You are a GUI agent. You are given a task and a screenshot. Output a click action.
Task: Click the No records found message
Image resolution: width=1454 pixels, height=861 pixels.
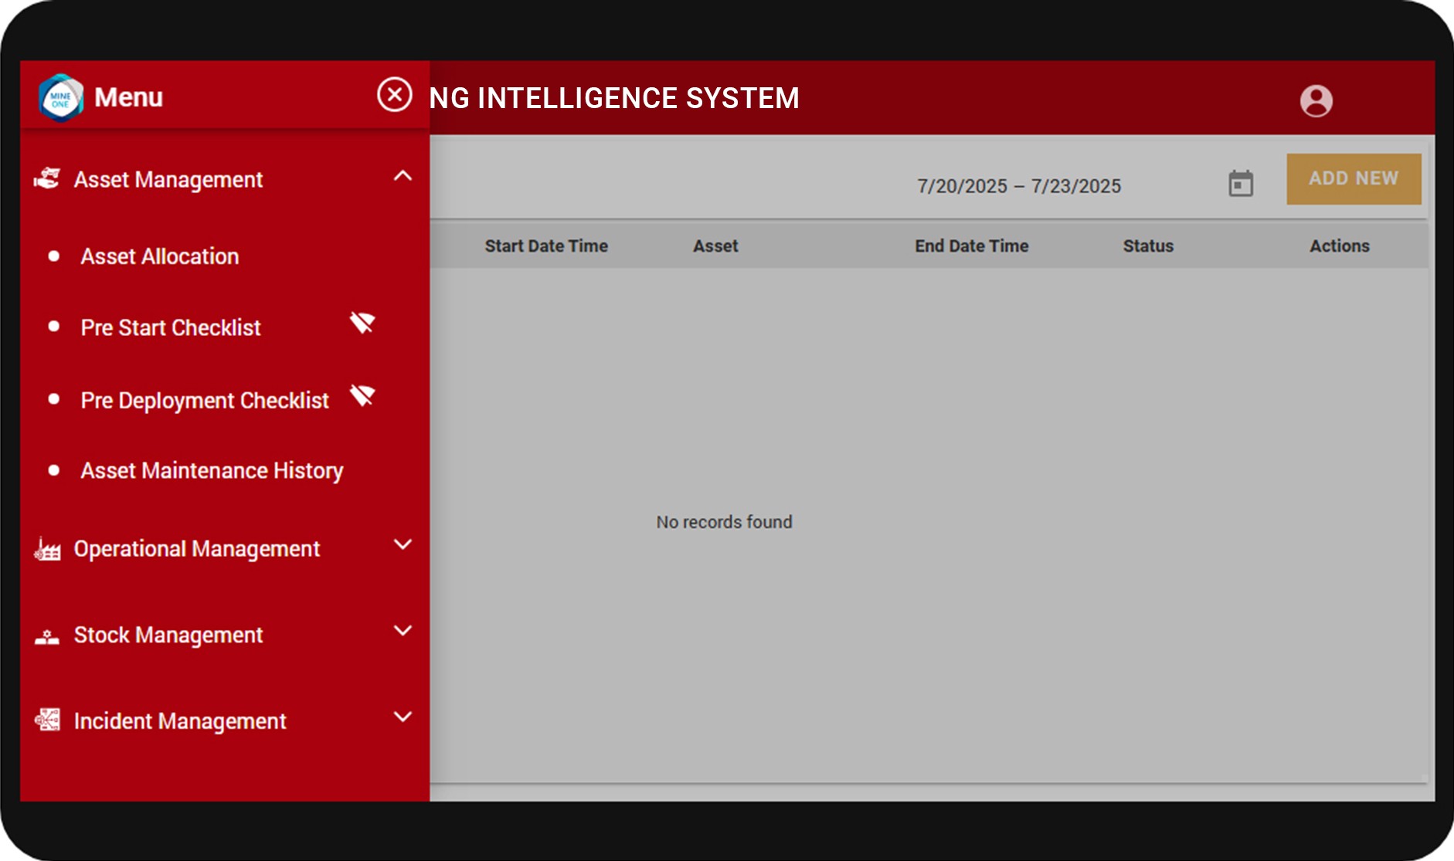pos(724,522)
